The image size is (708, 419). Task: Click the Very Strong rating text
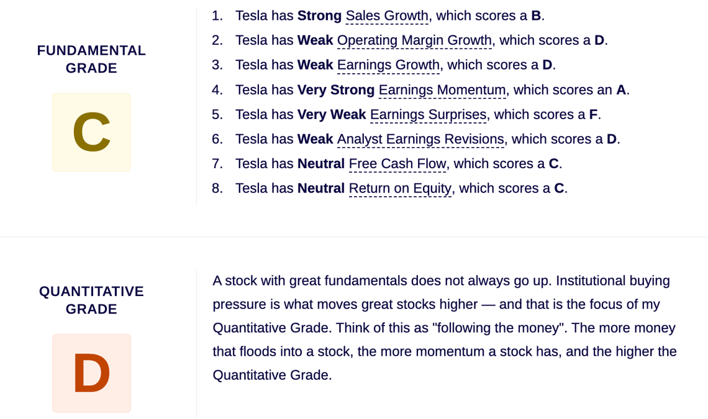336,90
